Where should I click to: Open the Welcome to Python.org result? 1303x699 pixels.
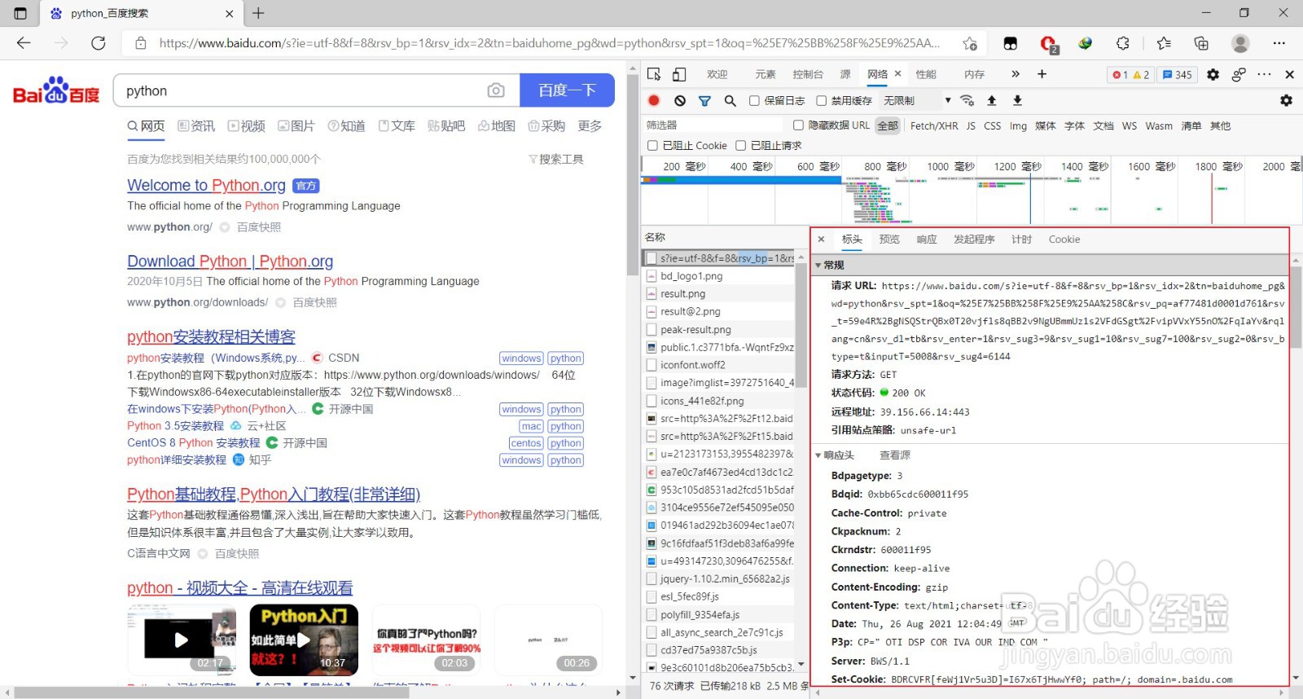206,186
